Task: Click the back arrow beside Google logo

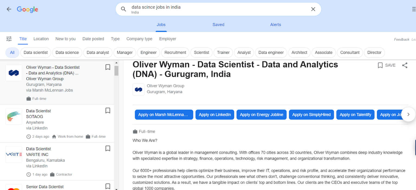Action: 9,9
